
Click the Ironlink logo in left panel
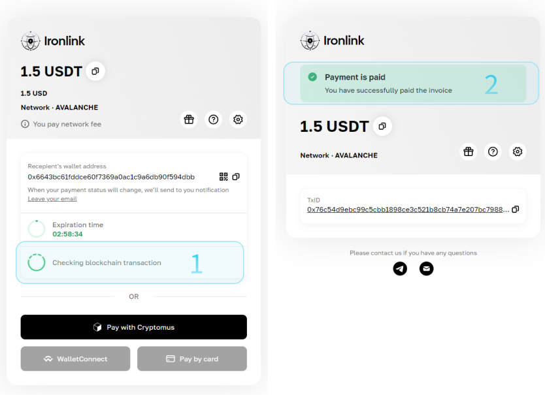[x=54, y=41]
